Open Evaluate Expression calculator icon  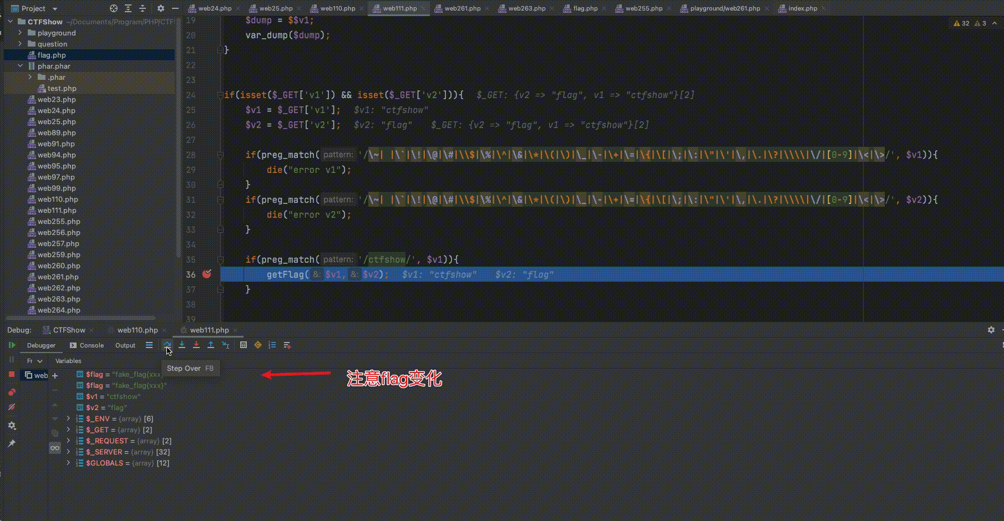pos(243,345)
